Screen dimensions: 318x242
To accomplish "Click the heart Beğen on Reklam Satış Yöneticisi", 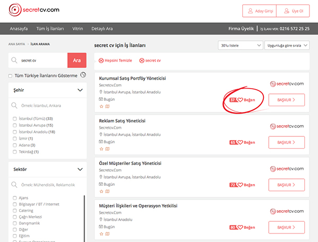I will click(x=240, y=142).
